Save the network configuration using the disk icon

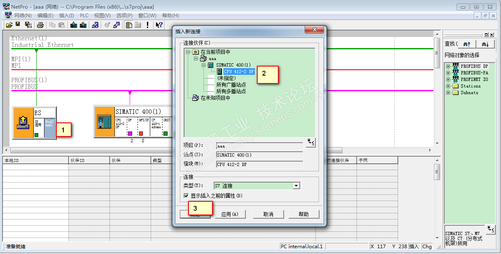pos(18,25)
